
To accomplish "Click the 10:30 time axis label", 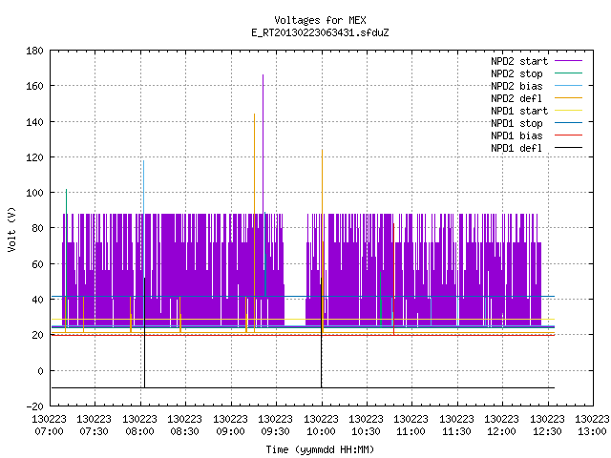I will click(366, 431).
